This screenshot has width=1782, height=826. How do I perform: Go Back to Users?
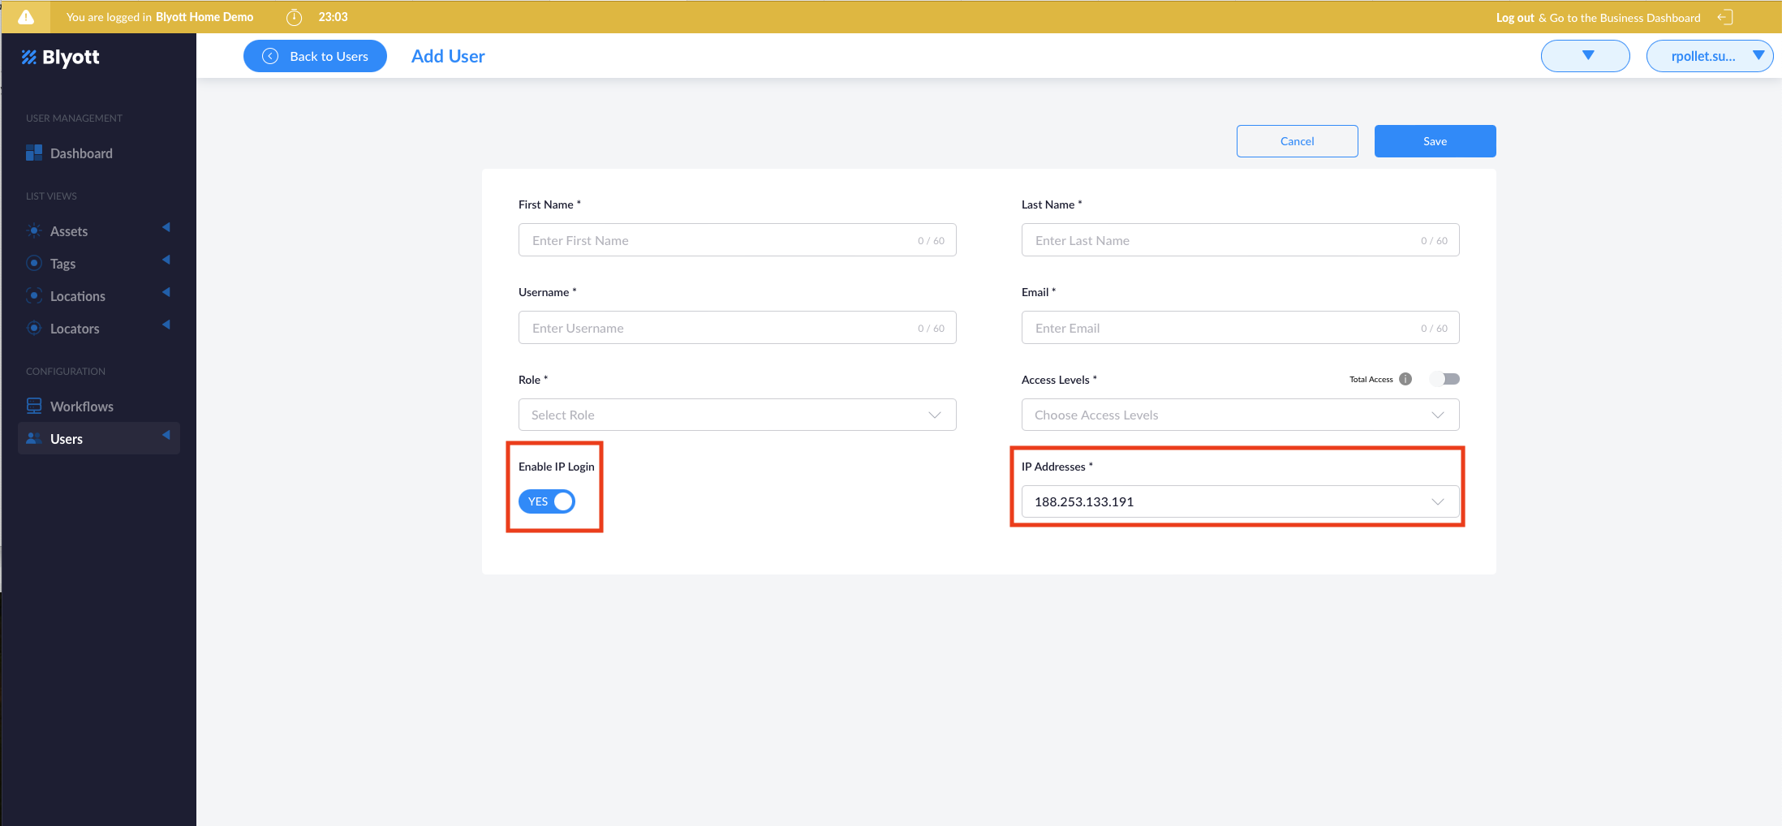(x=315, y=56)
